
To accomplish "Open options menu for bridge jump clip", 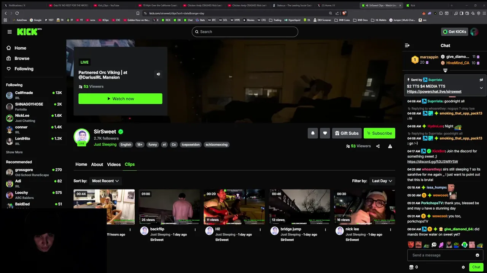I will click(325, 230).
